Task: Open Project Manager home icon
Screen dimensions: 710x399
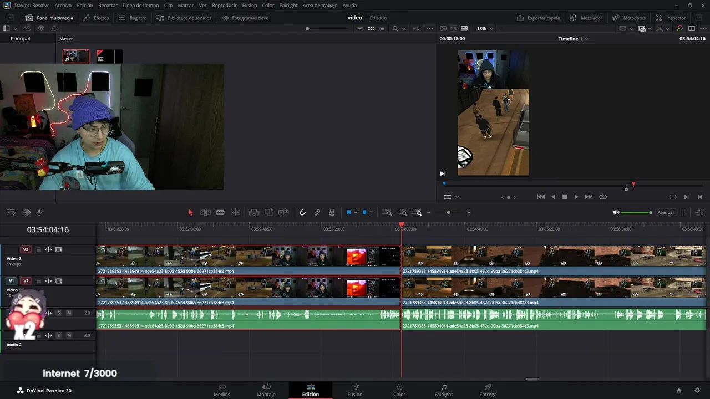Action: pos(679,390)
